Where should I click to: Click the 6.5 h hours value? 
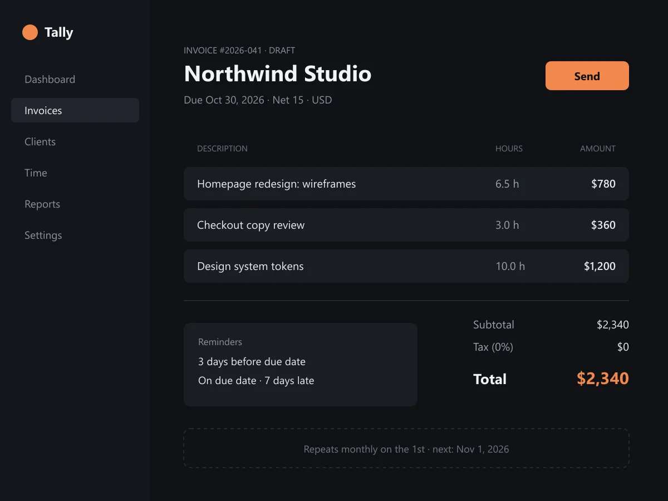507,184
